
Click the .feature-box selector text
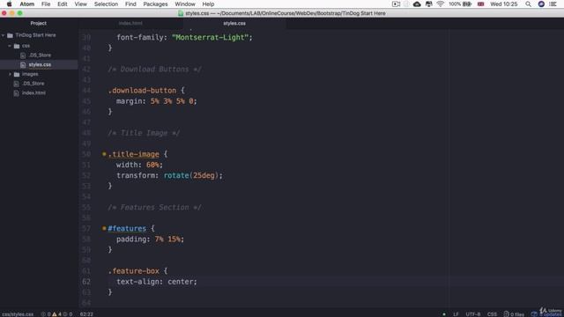[133, 271]
